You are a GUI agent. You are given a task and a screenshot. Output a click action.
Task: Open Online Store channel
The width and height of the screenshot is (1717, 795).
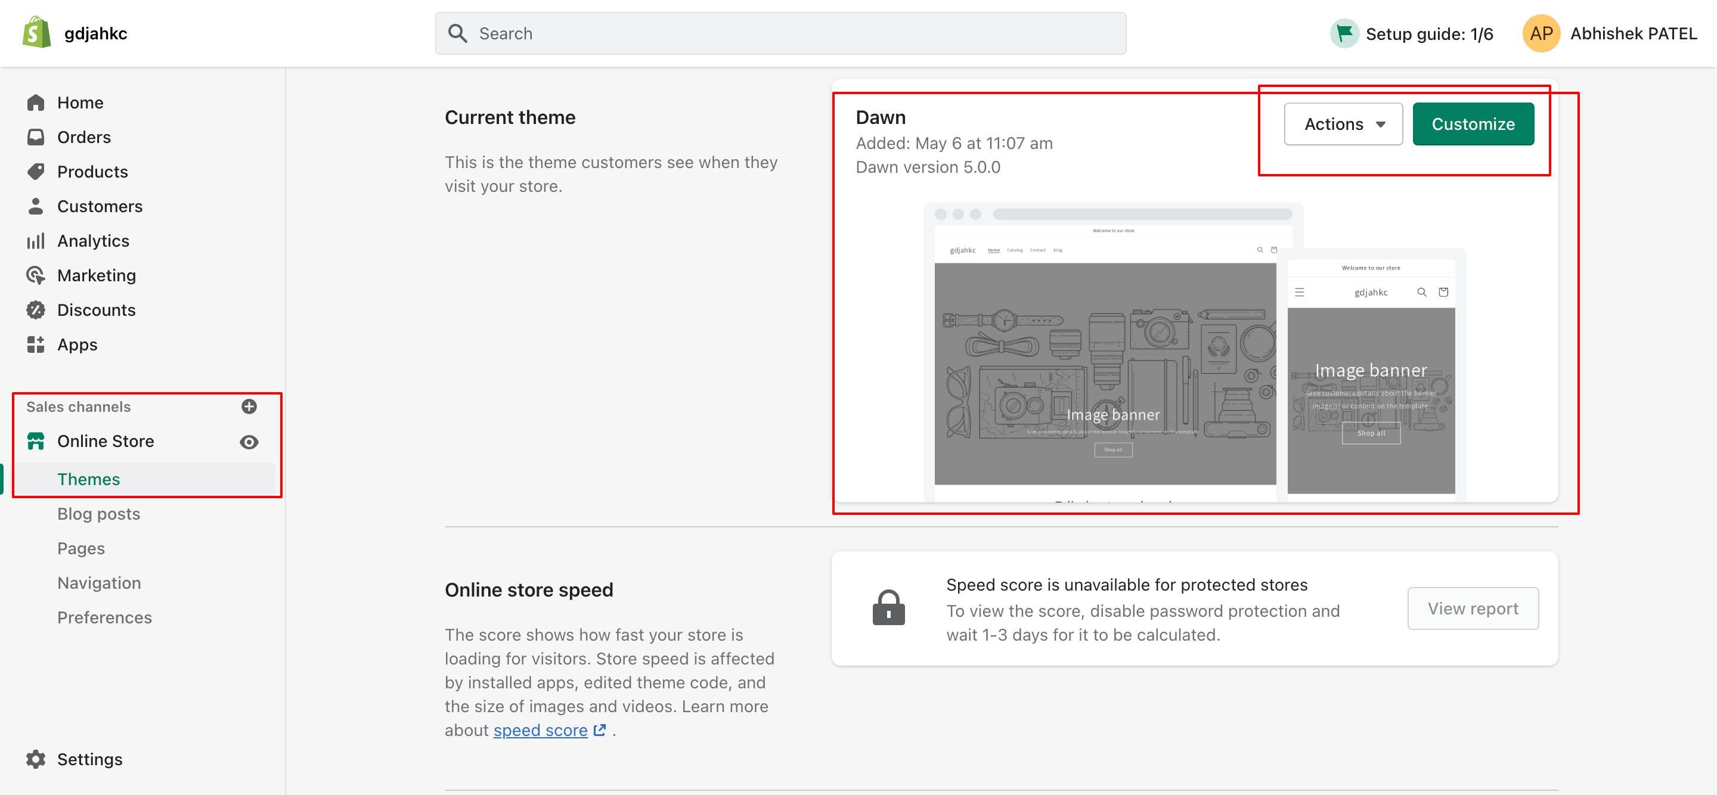[106, 441]
